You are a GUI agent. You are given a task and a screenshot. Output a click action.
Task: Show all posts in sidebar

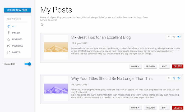point(14,26)
